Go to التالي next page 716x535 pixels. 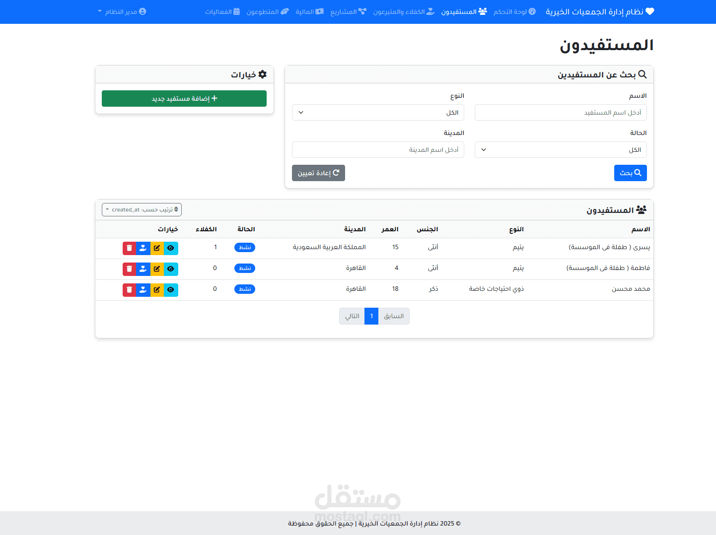click(352, 316)
